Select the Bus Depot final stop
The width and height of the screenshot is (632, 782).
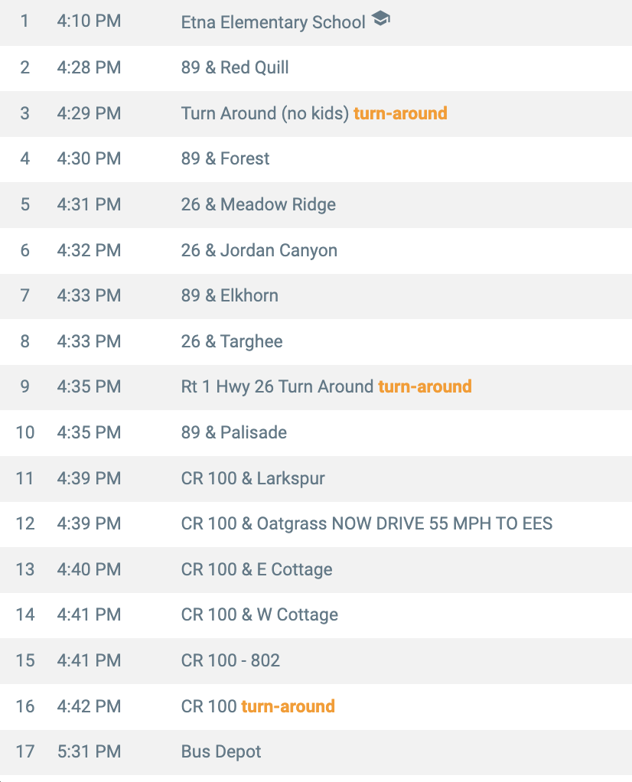coord(221,751)
